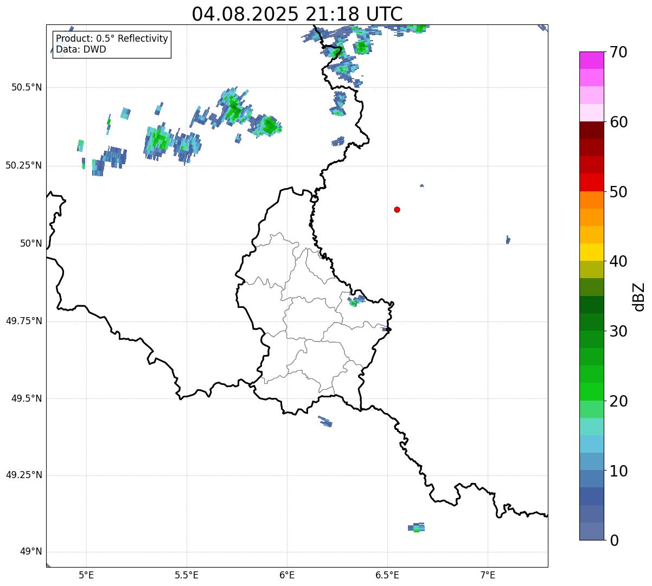
Task: Click the Product: 0.5° Reflectivity legend text
Action: point(112,39)
